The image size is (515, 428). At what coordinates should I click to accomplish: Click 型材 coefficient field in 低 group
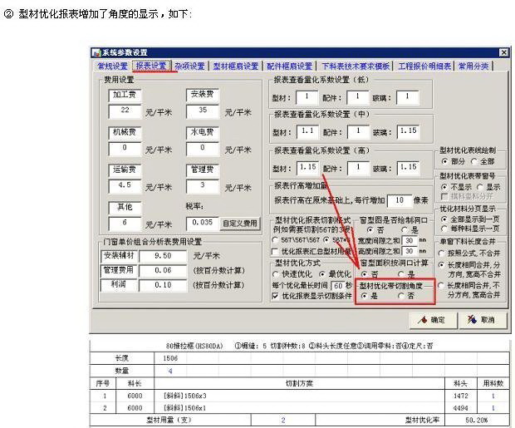307,97
